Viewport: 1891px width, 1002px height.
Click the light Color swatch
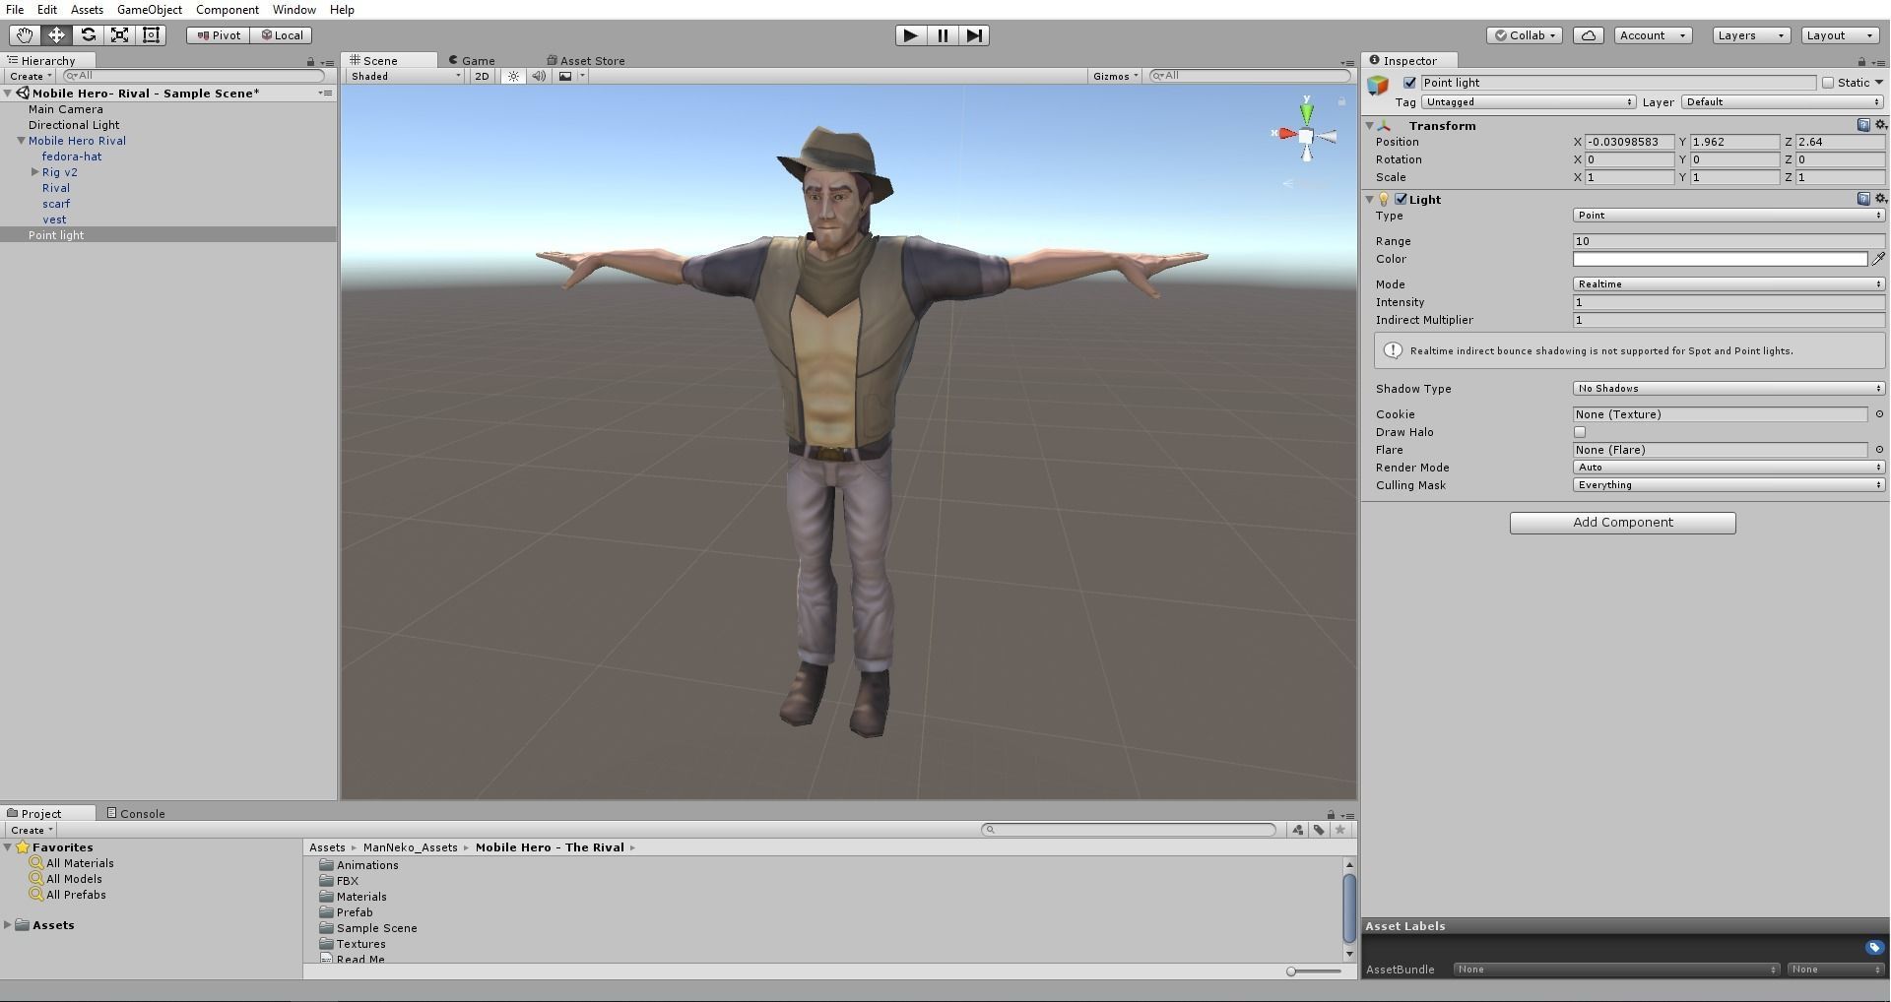[1720, 259]
